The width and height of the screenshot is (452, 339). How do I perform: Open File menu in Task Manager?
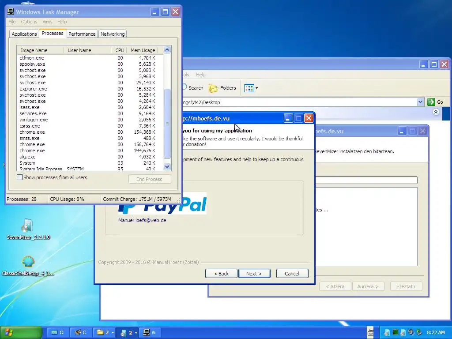click(12, 22)
